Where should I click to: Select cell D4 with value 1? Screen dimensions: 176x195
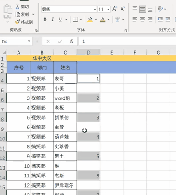[89, 79]
